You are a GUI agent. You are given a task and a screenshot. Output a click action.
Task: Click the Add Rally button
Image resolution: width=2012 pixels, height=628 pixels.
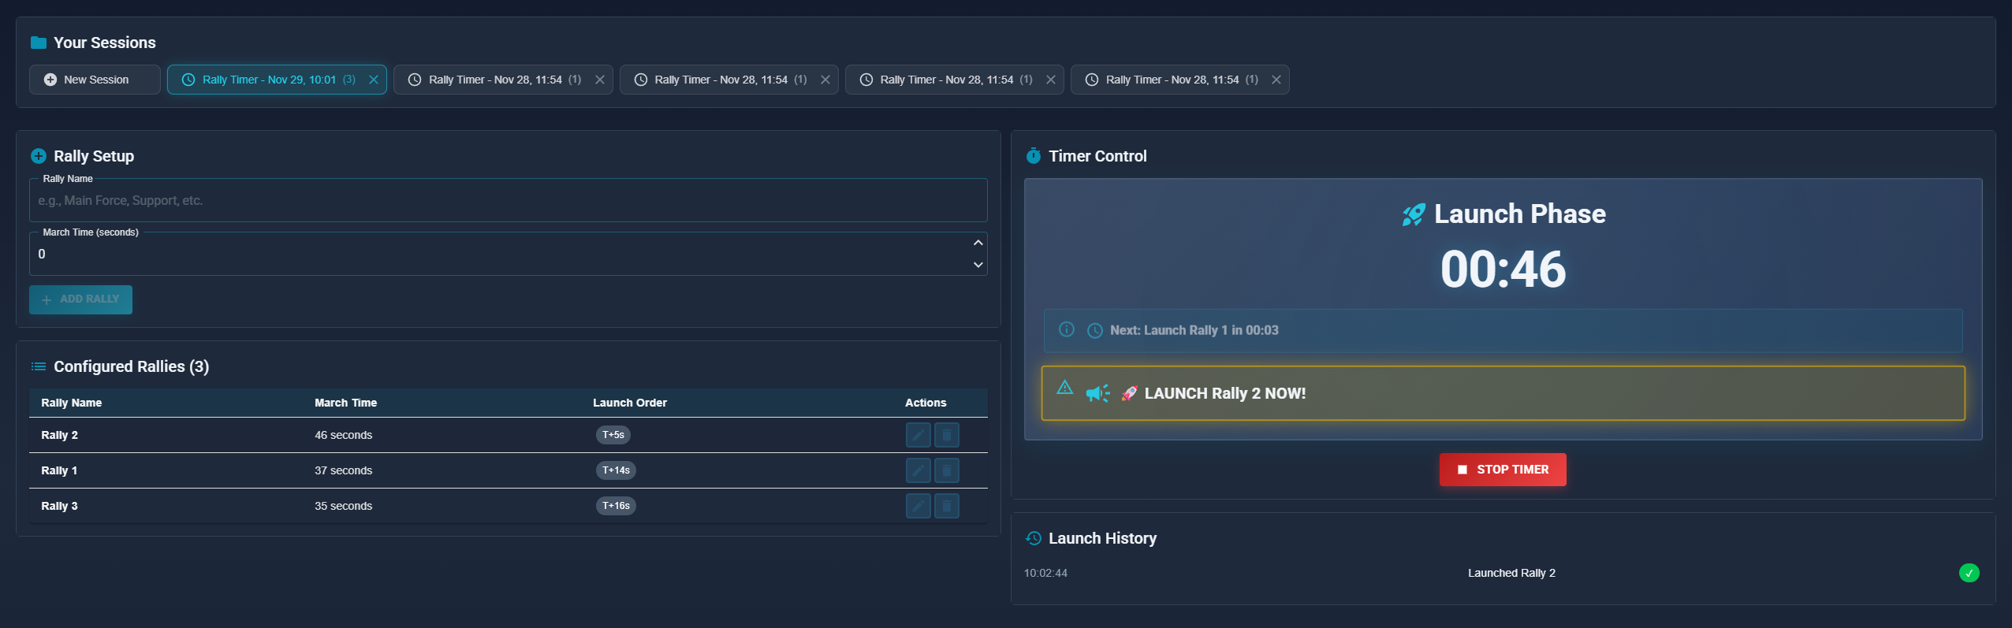pyautogui.click(x=80, y=299)
